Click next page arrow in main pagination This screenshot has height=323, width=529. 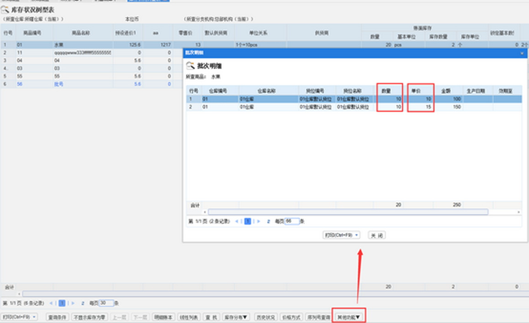72,303
